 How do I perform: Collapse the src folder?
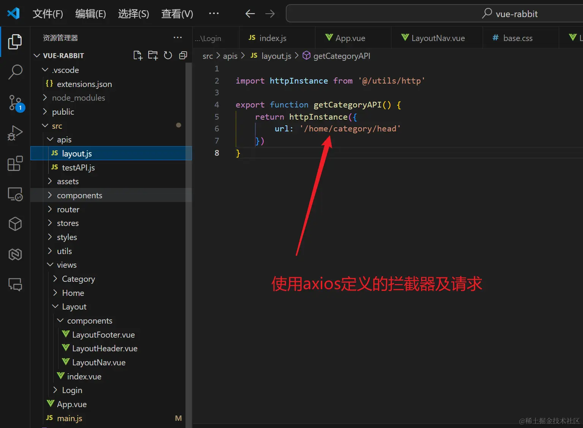point(45,126)
